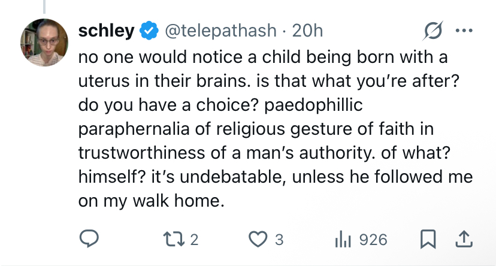Screen dimensions: 496x266
Task: Click the 20h timestamp
Action: 307,31
